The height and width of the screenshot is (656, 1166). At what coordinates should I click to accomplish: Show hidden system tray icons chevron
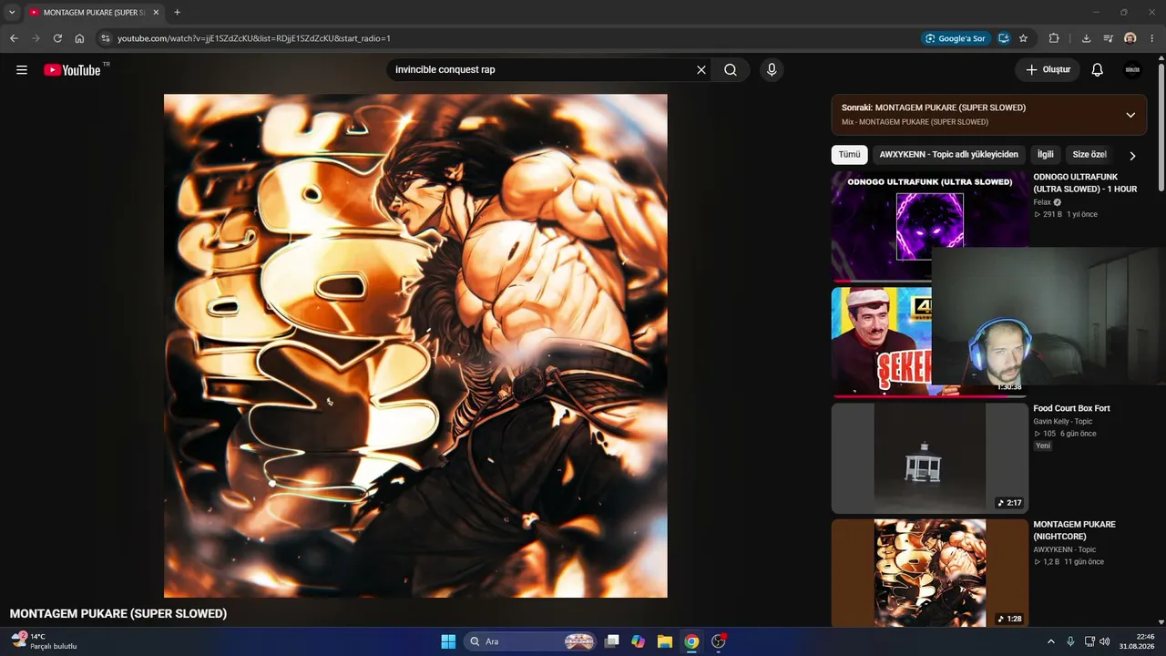1050,641
